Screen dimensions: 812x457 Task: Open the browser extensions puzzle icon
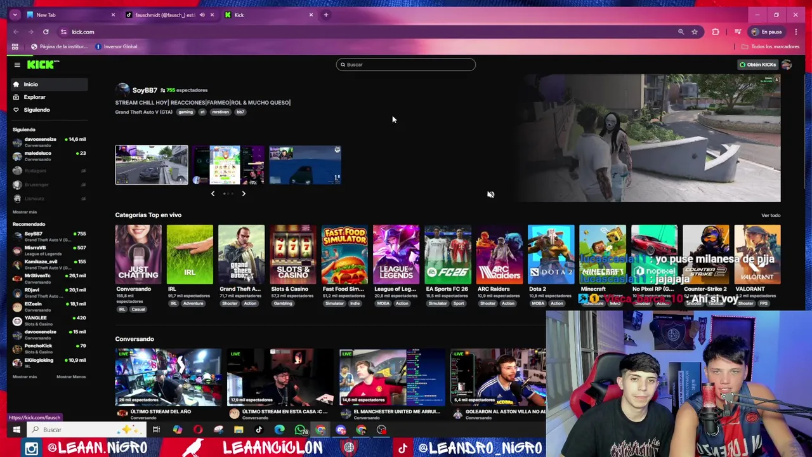point(716,32)
